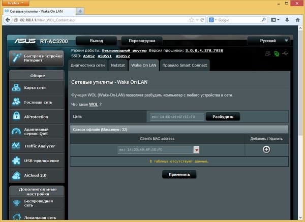
Task: Click the ASUS2 SSID link
Action: (x=88, y=56)
